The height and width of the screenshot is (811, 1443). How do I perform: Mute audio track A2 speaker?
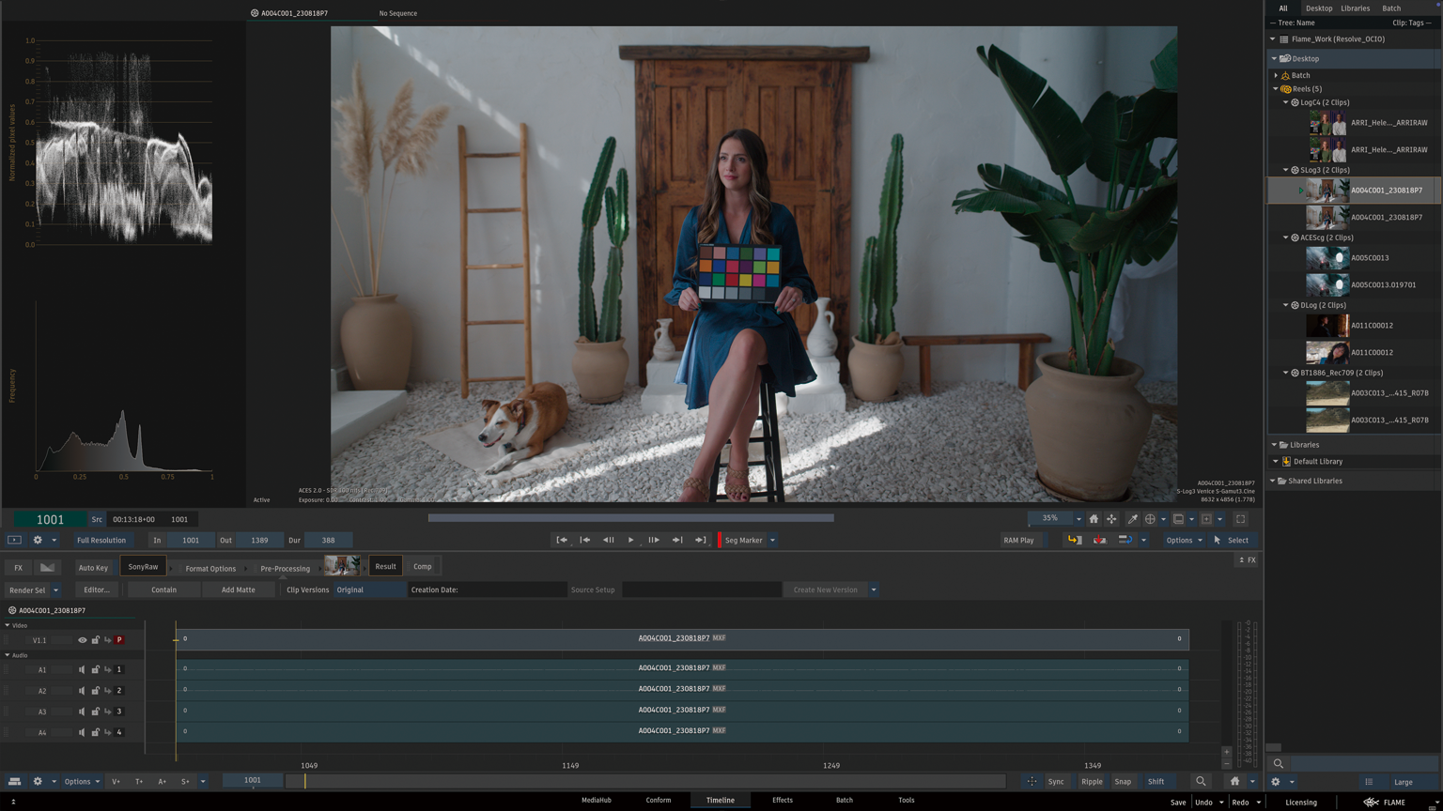point(82,691)
